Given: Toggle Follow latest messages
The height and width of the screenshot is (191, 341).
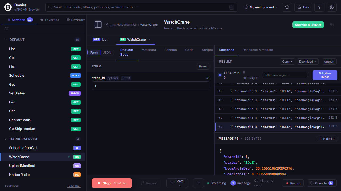Looking at the screenshot, I should coord(325,75).
